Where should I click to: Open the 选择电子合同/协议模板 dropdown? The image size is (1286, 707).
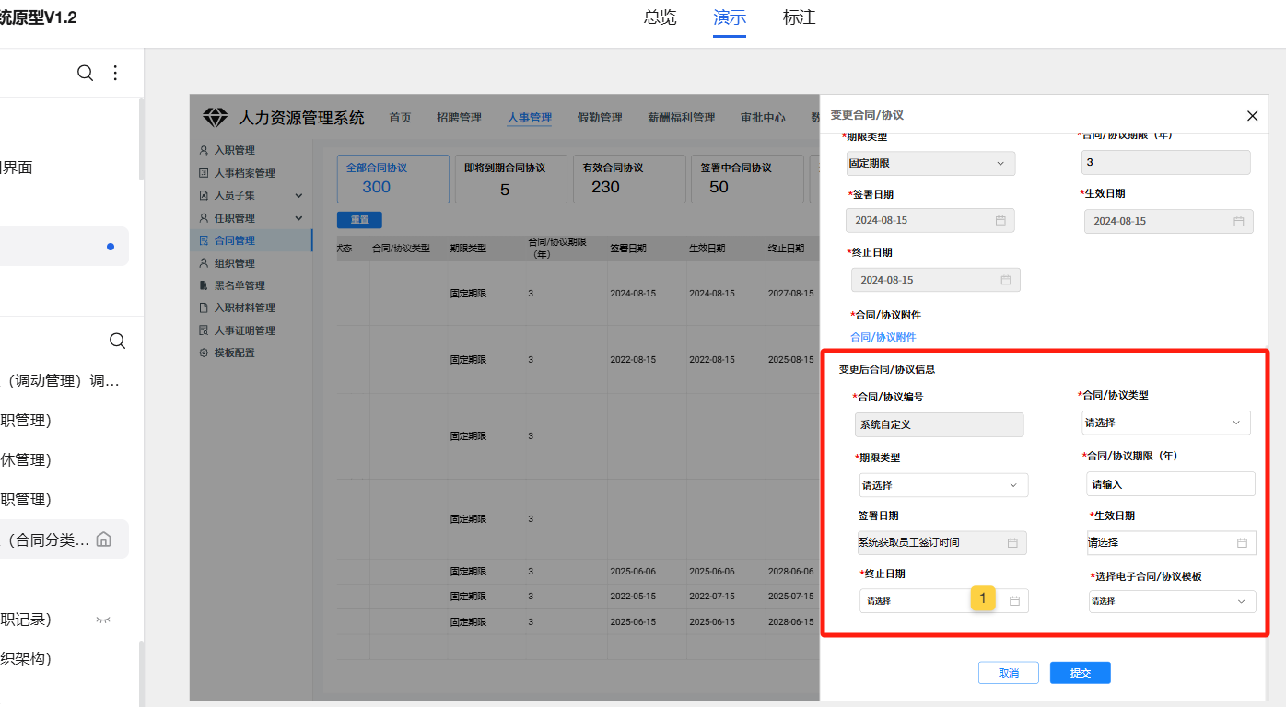[x=1172, y=601]
